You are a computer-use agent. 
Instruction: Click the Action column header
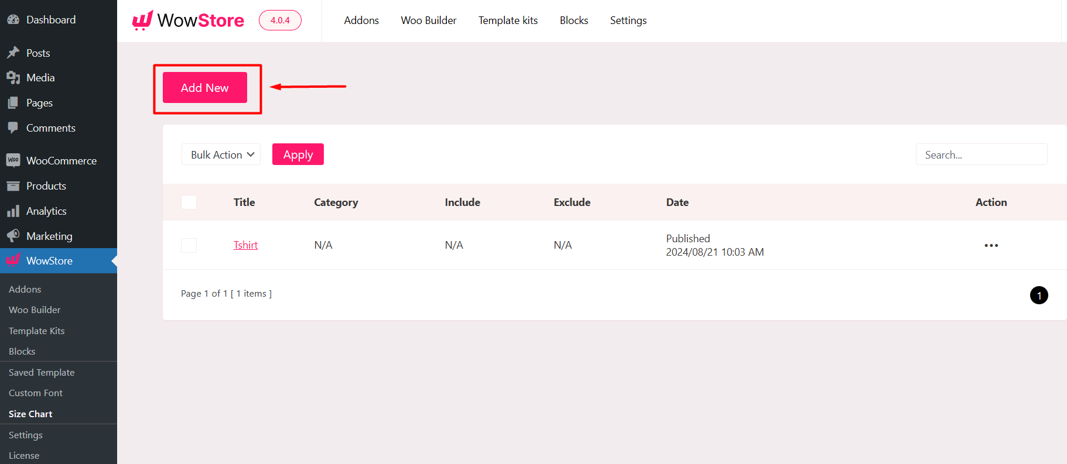pos(991,202)
